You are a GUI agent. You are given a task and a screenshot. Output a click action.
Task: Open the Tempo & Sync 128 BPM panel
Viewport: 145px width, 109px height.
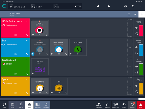(116, 105)
